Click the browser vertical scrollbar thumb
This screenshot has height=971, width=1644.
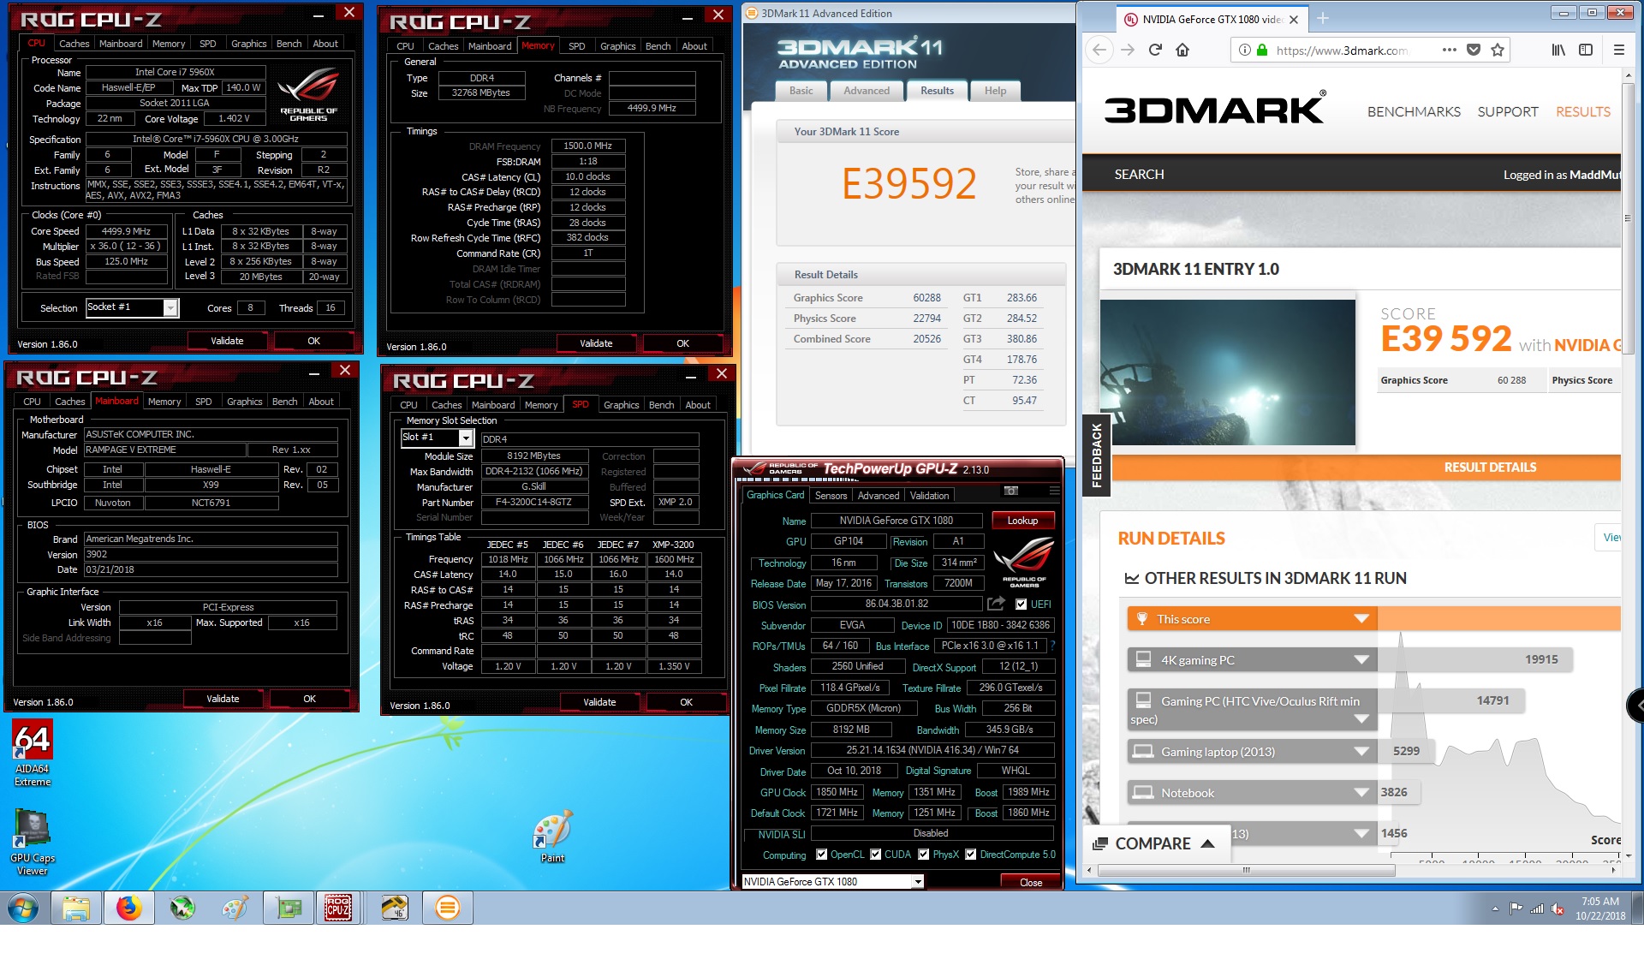tap(1628, 218)
